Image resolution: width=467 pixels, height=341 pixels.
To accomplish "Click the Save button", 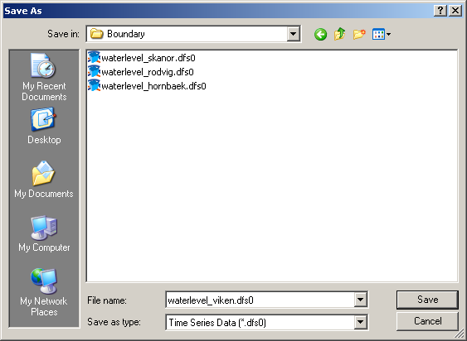I will point(427,300).
